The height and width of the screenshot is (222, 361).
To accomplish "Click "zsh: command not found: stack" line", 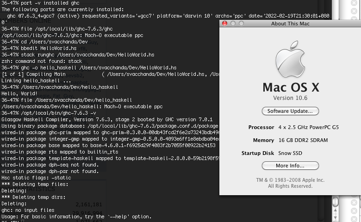I will click(42, 61).
